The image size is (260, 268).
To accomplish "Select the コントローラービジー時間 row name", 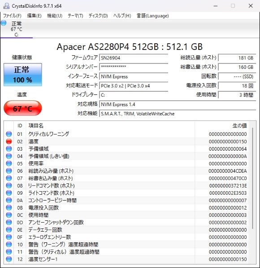I will point(52,200).
